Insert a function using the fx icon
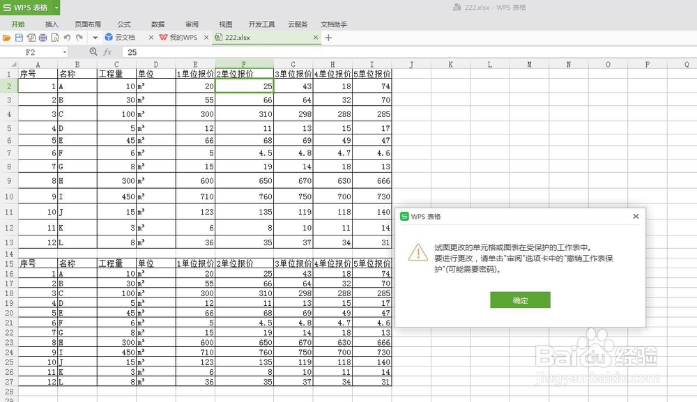Viewport: 697px width, 402px height. pyautogui.click(x=107, y=52)
